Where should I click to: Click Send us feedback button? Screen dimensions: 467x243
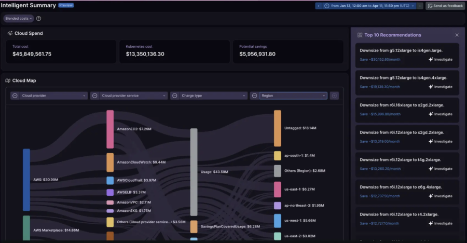tap(445, 6)
